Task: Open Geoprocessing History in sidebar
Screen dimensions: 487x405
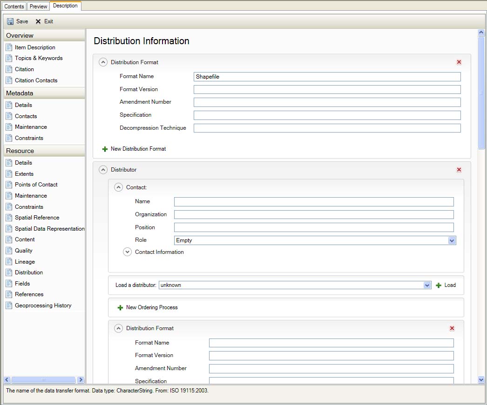Action: point(43,305)
